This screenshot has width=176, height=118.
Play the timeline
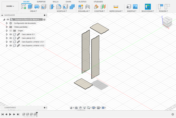tap(10, 114)
